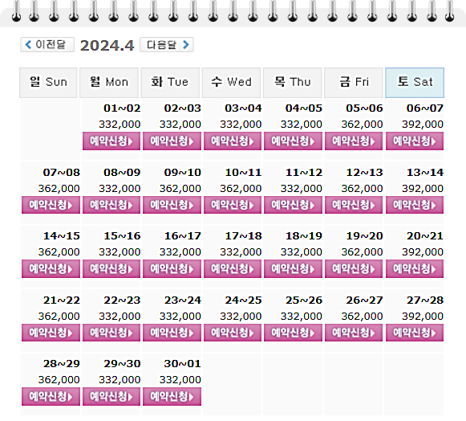Request reservation for 07~08
The image size is (466, 421).
(x=51, y=205)
